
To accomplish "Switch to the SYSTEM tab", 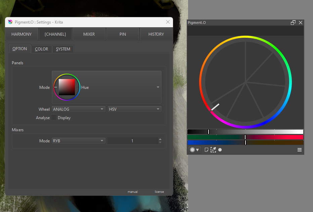I will [x=63, y=49].
